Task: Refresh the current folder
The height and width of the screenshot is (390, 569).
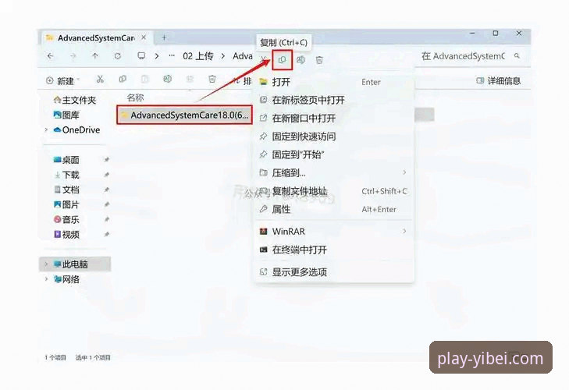Action: (x=118, y=56)
